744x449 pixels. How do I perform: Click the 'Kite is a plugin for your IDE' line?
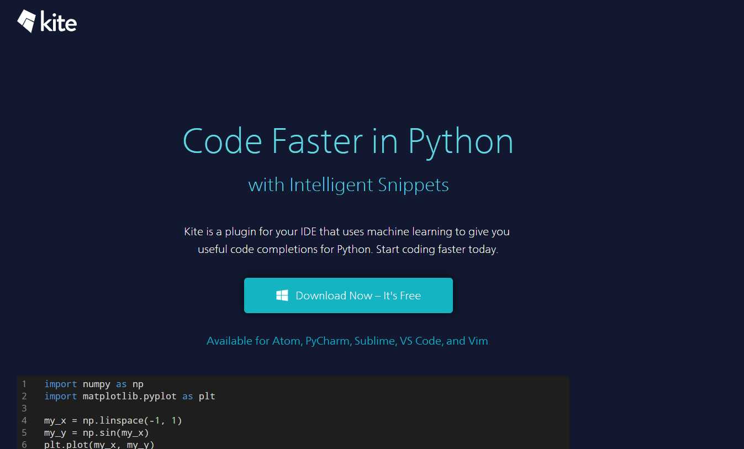(347, 231)
